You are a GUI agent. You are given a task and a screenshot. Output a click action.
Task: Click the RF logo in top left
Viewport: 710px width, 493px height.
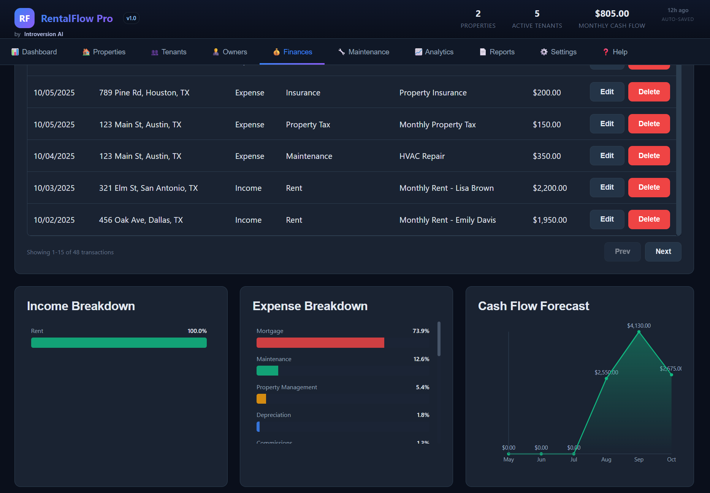24,18
